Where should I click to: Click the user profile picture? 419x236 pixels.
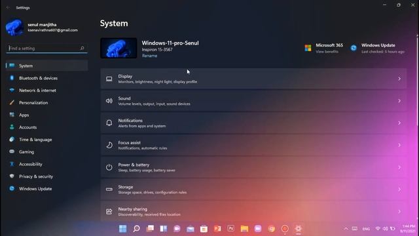point(14,28)
